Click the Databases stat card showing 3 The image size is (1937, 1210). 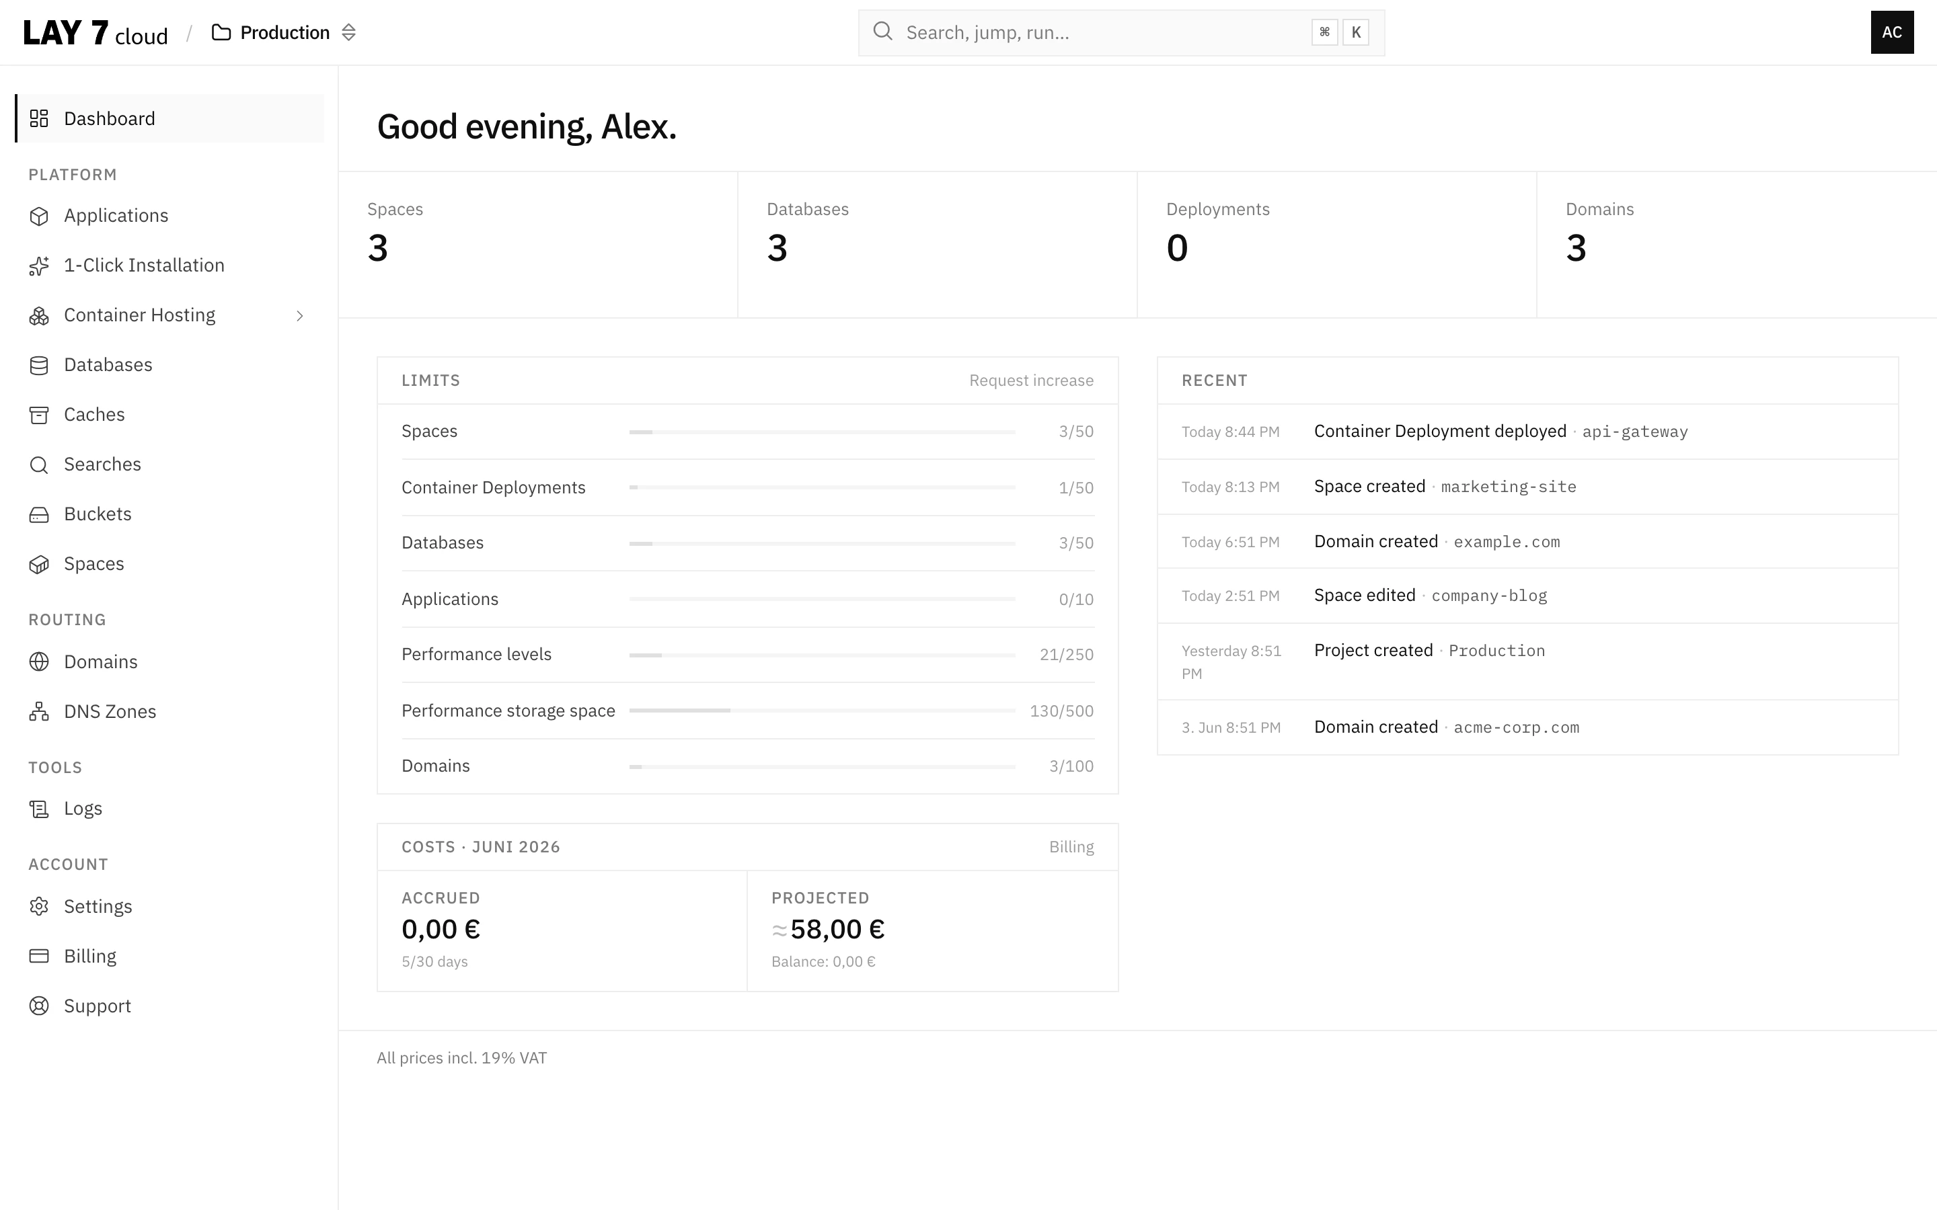pyautogui.click(x=936, y=245)
